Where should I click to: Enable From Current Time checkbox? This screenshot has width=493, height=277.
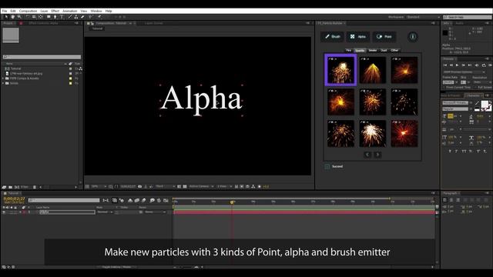click(x=444, y=87)
